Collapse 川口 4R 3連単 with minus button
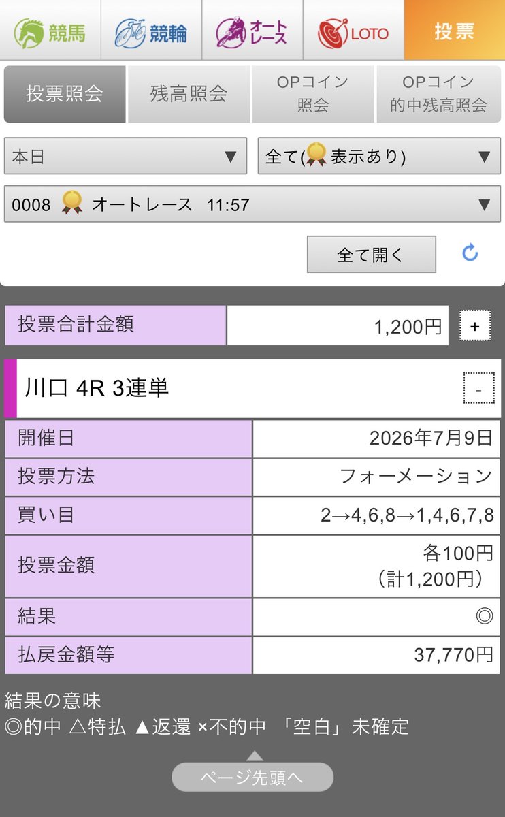505x817 pixels. pyautogui.click(x=478, y=389)
